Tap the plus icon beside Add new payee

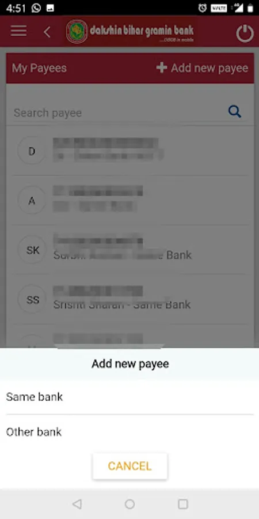162,68
